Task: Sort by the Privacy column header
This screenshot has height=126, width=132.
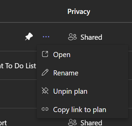Action: [x=79, y=12]
